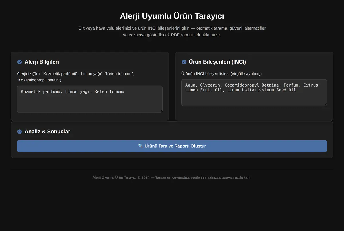Click the Alerji Bilgileri checkmark icon
Image resolution: width=344 pixels, height=231 pixels.
[19, 62]
